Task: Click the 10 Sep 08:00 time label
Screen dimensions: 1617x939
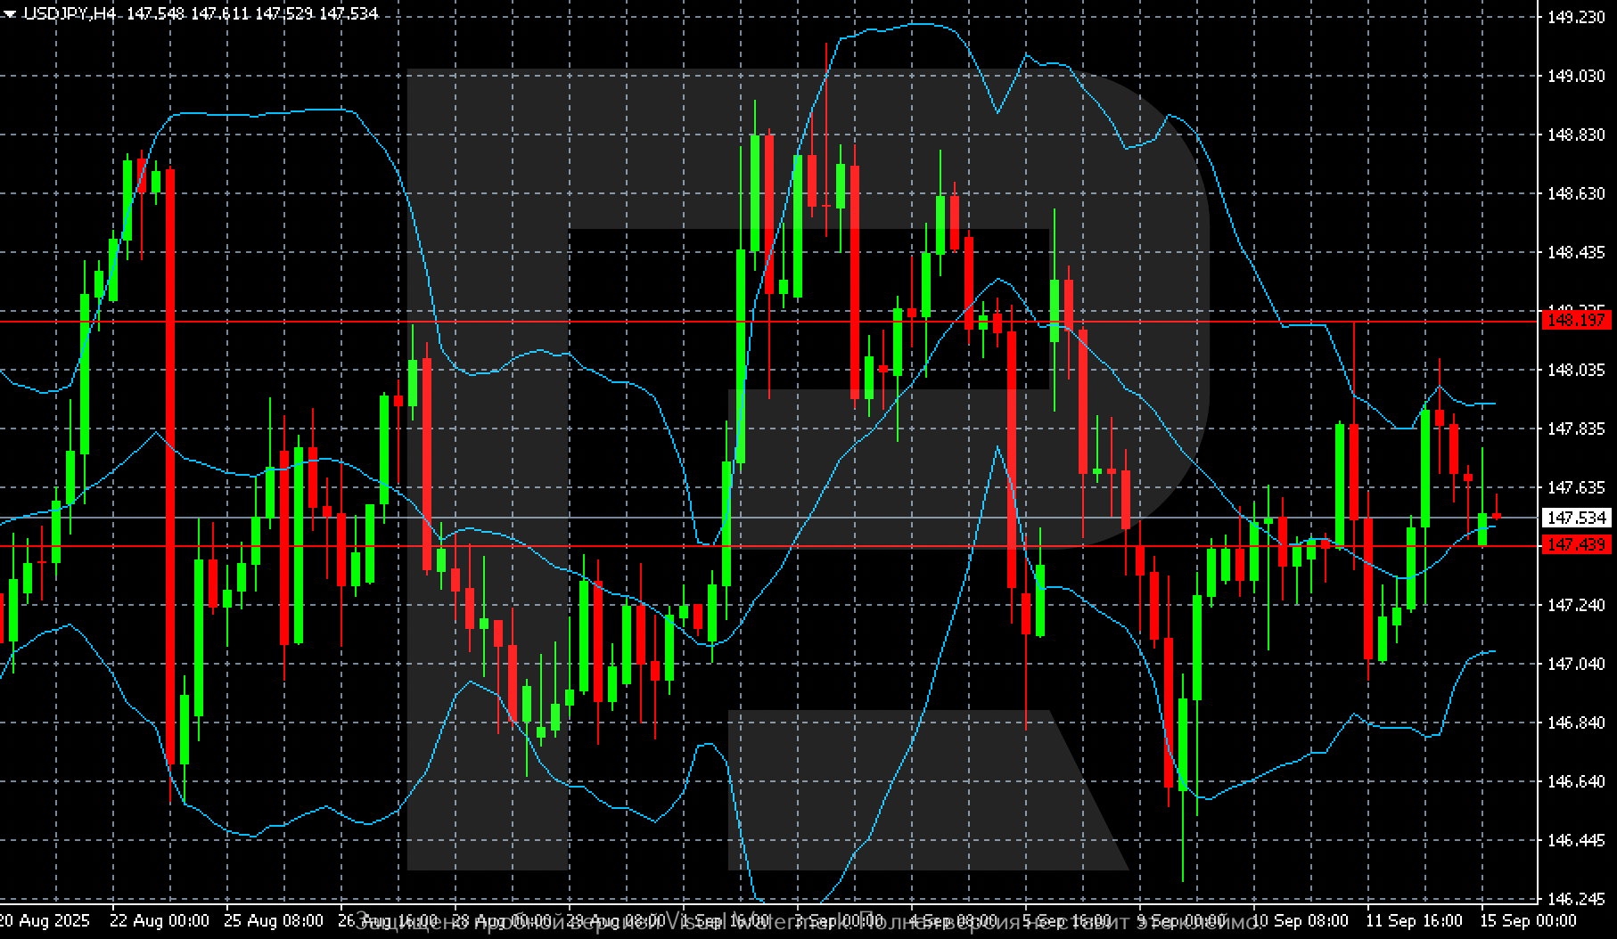Action: [x=1301, y=920]
